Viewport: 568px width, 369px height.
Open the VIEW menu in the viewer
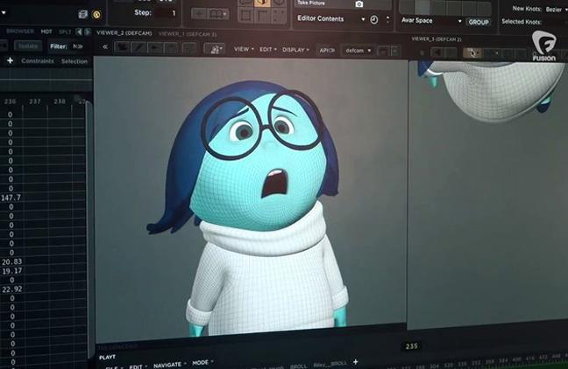coord(244,49)
